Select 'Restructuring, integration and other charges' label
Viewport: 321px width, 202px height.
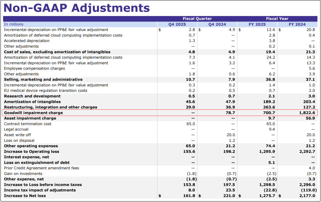coord(51,107)
